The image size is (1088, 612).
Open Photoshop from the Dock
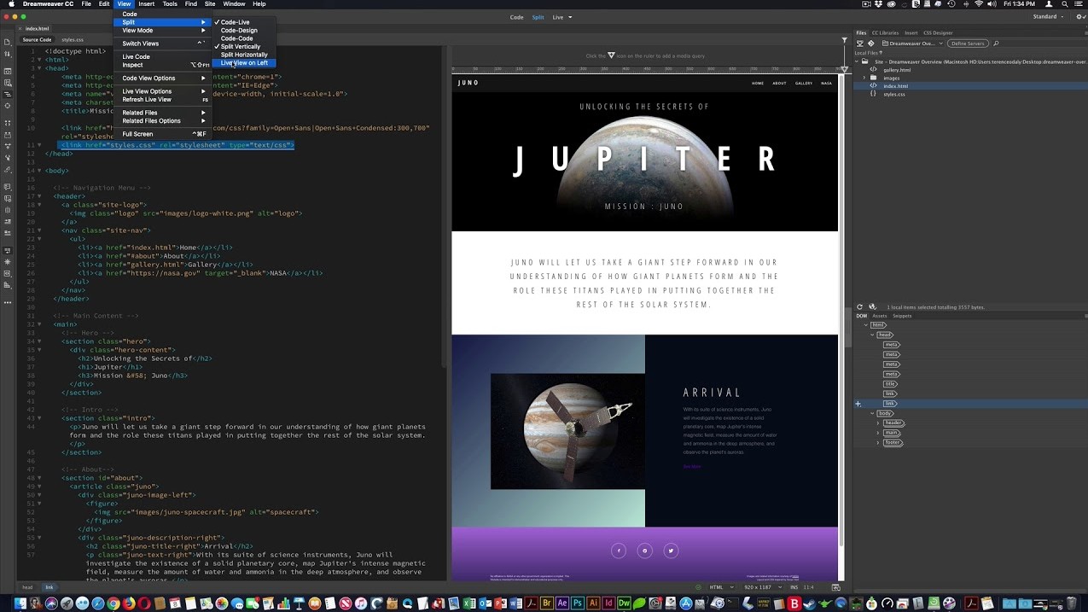coord(578,603)
